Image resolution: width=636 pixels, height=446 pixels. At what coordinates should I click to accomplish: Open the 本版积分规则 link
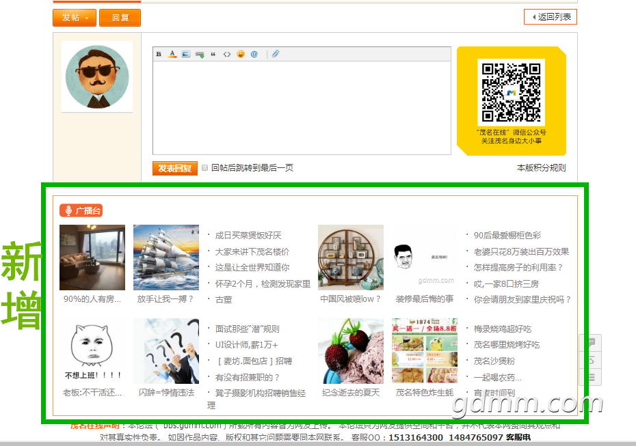click(x=541, y=168)
